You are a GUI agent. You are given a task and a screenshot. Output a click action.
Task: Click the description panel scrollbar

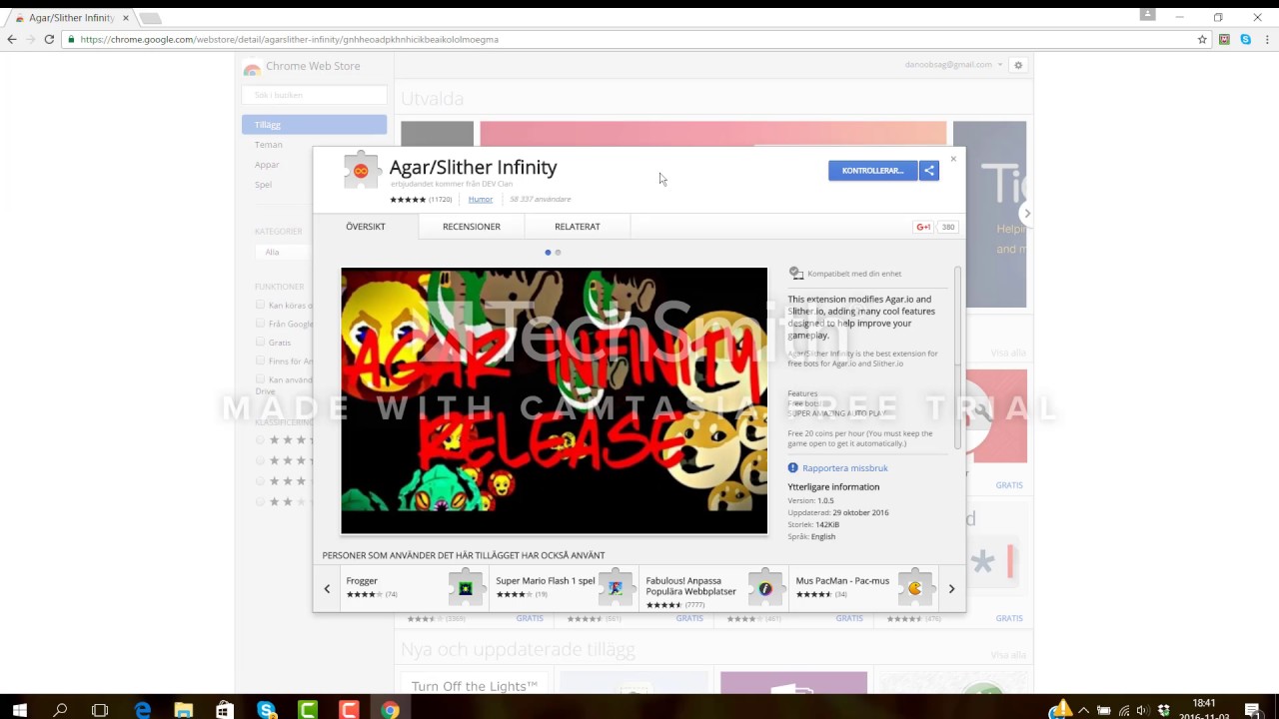958,358
